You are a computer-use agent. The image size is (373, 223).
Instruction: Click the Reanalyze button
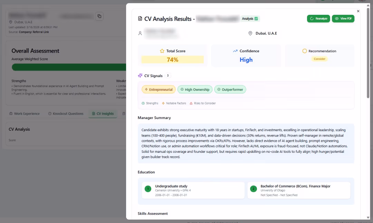tap(318, 19)
